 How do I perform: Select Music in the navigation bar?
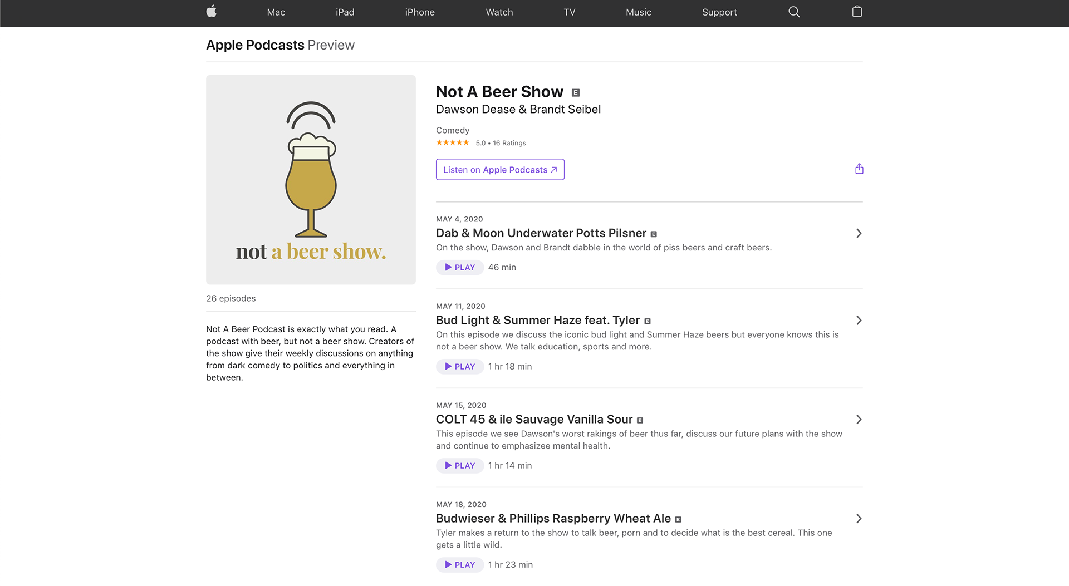[x=639, y=12]
